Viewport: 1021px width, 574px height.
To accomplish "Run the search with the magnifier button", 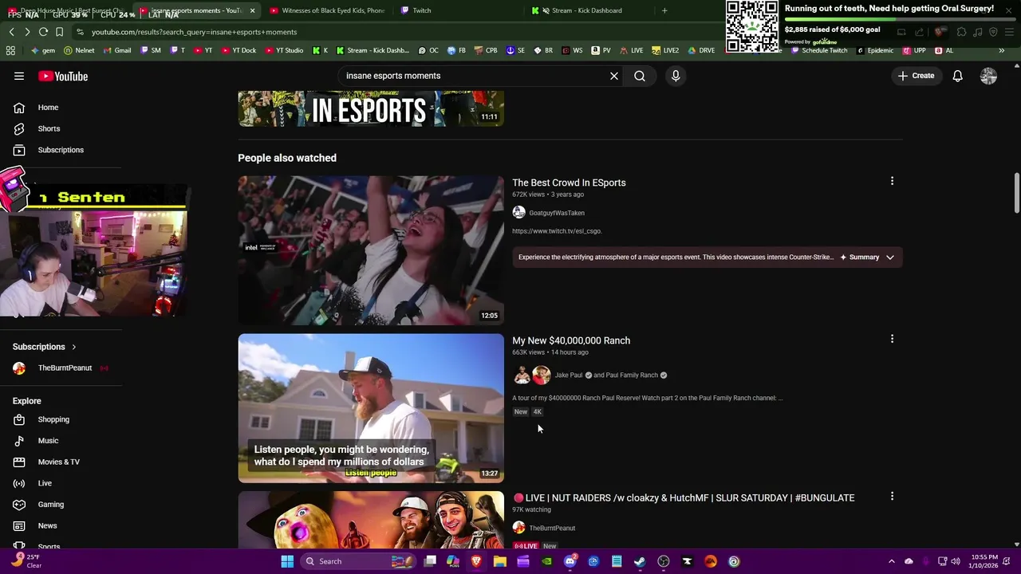I will pos(640,76).
